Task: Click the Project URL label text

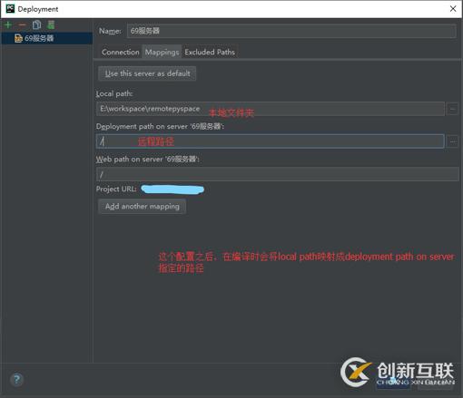Action: (116, 189)
